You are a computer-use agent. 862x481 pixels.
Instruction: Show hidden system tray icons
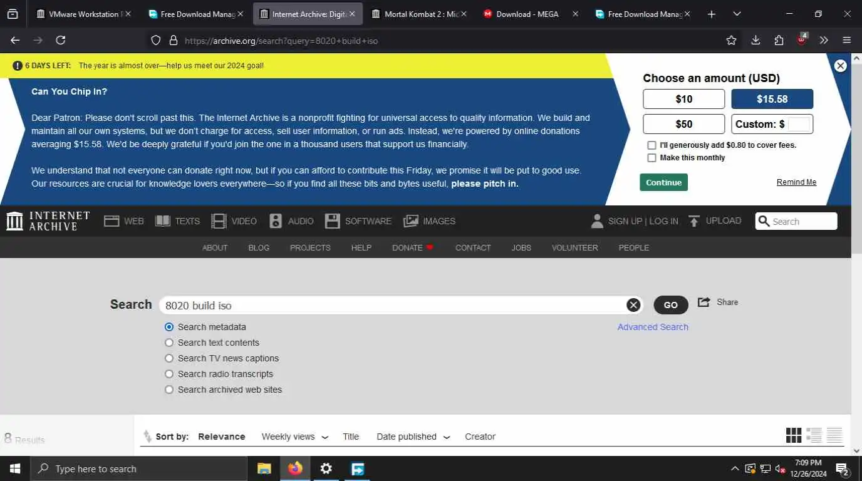[735, 468]
